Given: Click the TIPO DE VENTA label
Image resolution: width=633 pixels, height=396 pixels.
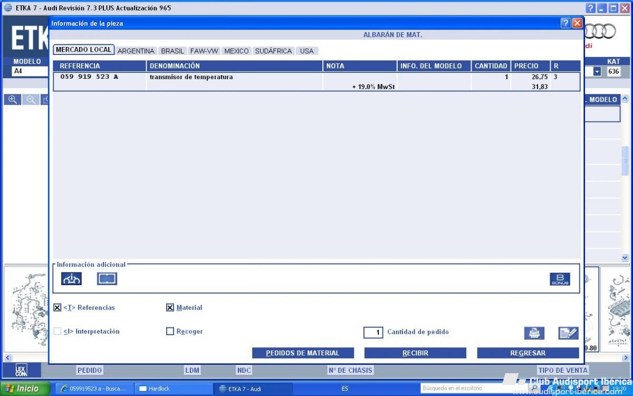Looking at the screenshot, I should coord(562,371).
